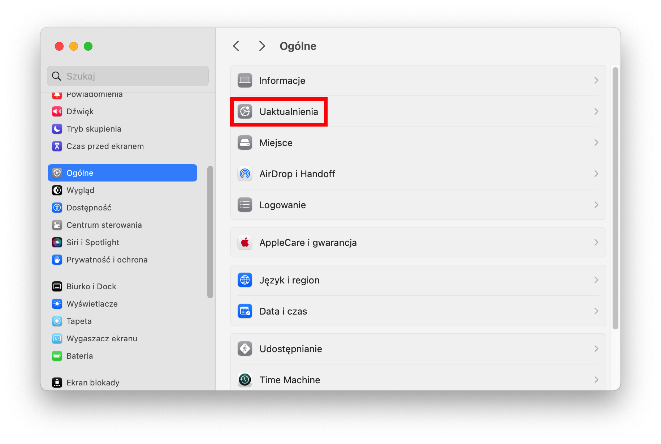Click the AirDrop i Handoff icon
Screen dimensions: 661x444
[x=245, y=174]
